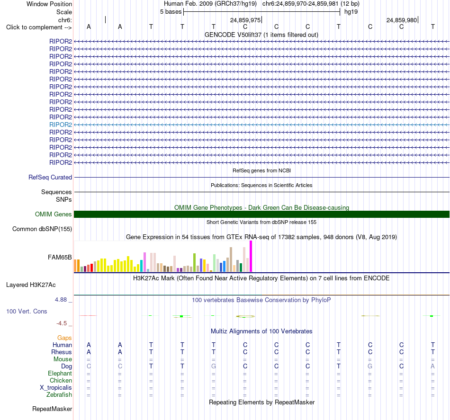Screen dimensions: 450x420
Task: Click '100 vertebrates Basewise Conservation by PhyloP' title
Action: tap(261, 300)
